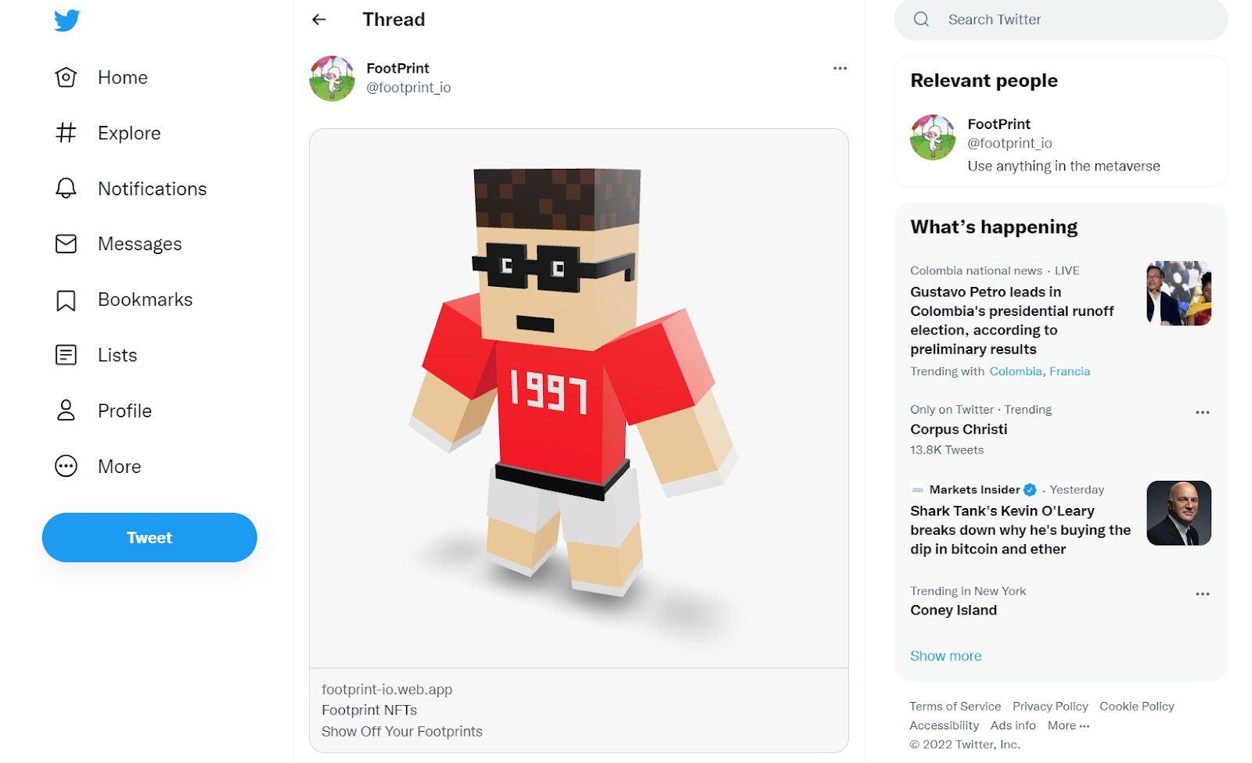Go to Profile from sidebar
Screen dimensions: 1252x763
click(x=103, y=410)
